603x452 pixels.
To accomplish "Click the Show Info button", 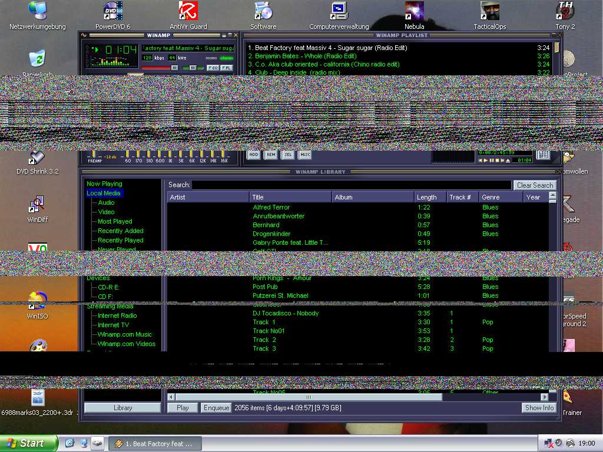I will 539,408.
